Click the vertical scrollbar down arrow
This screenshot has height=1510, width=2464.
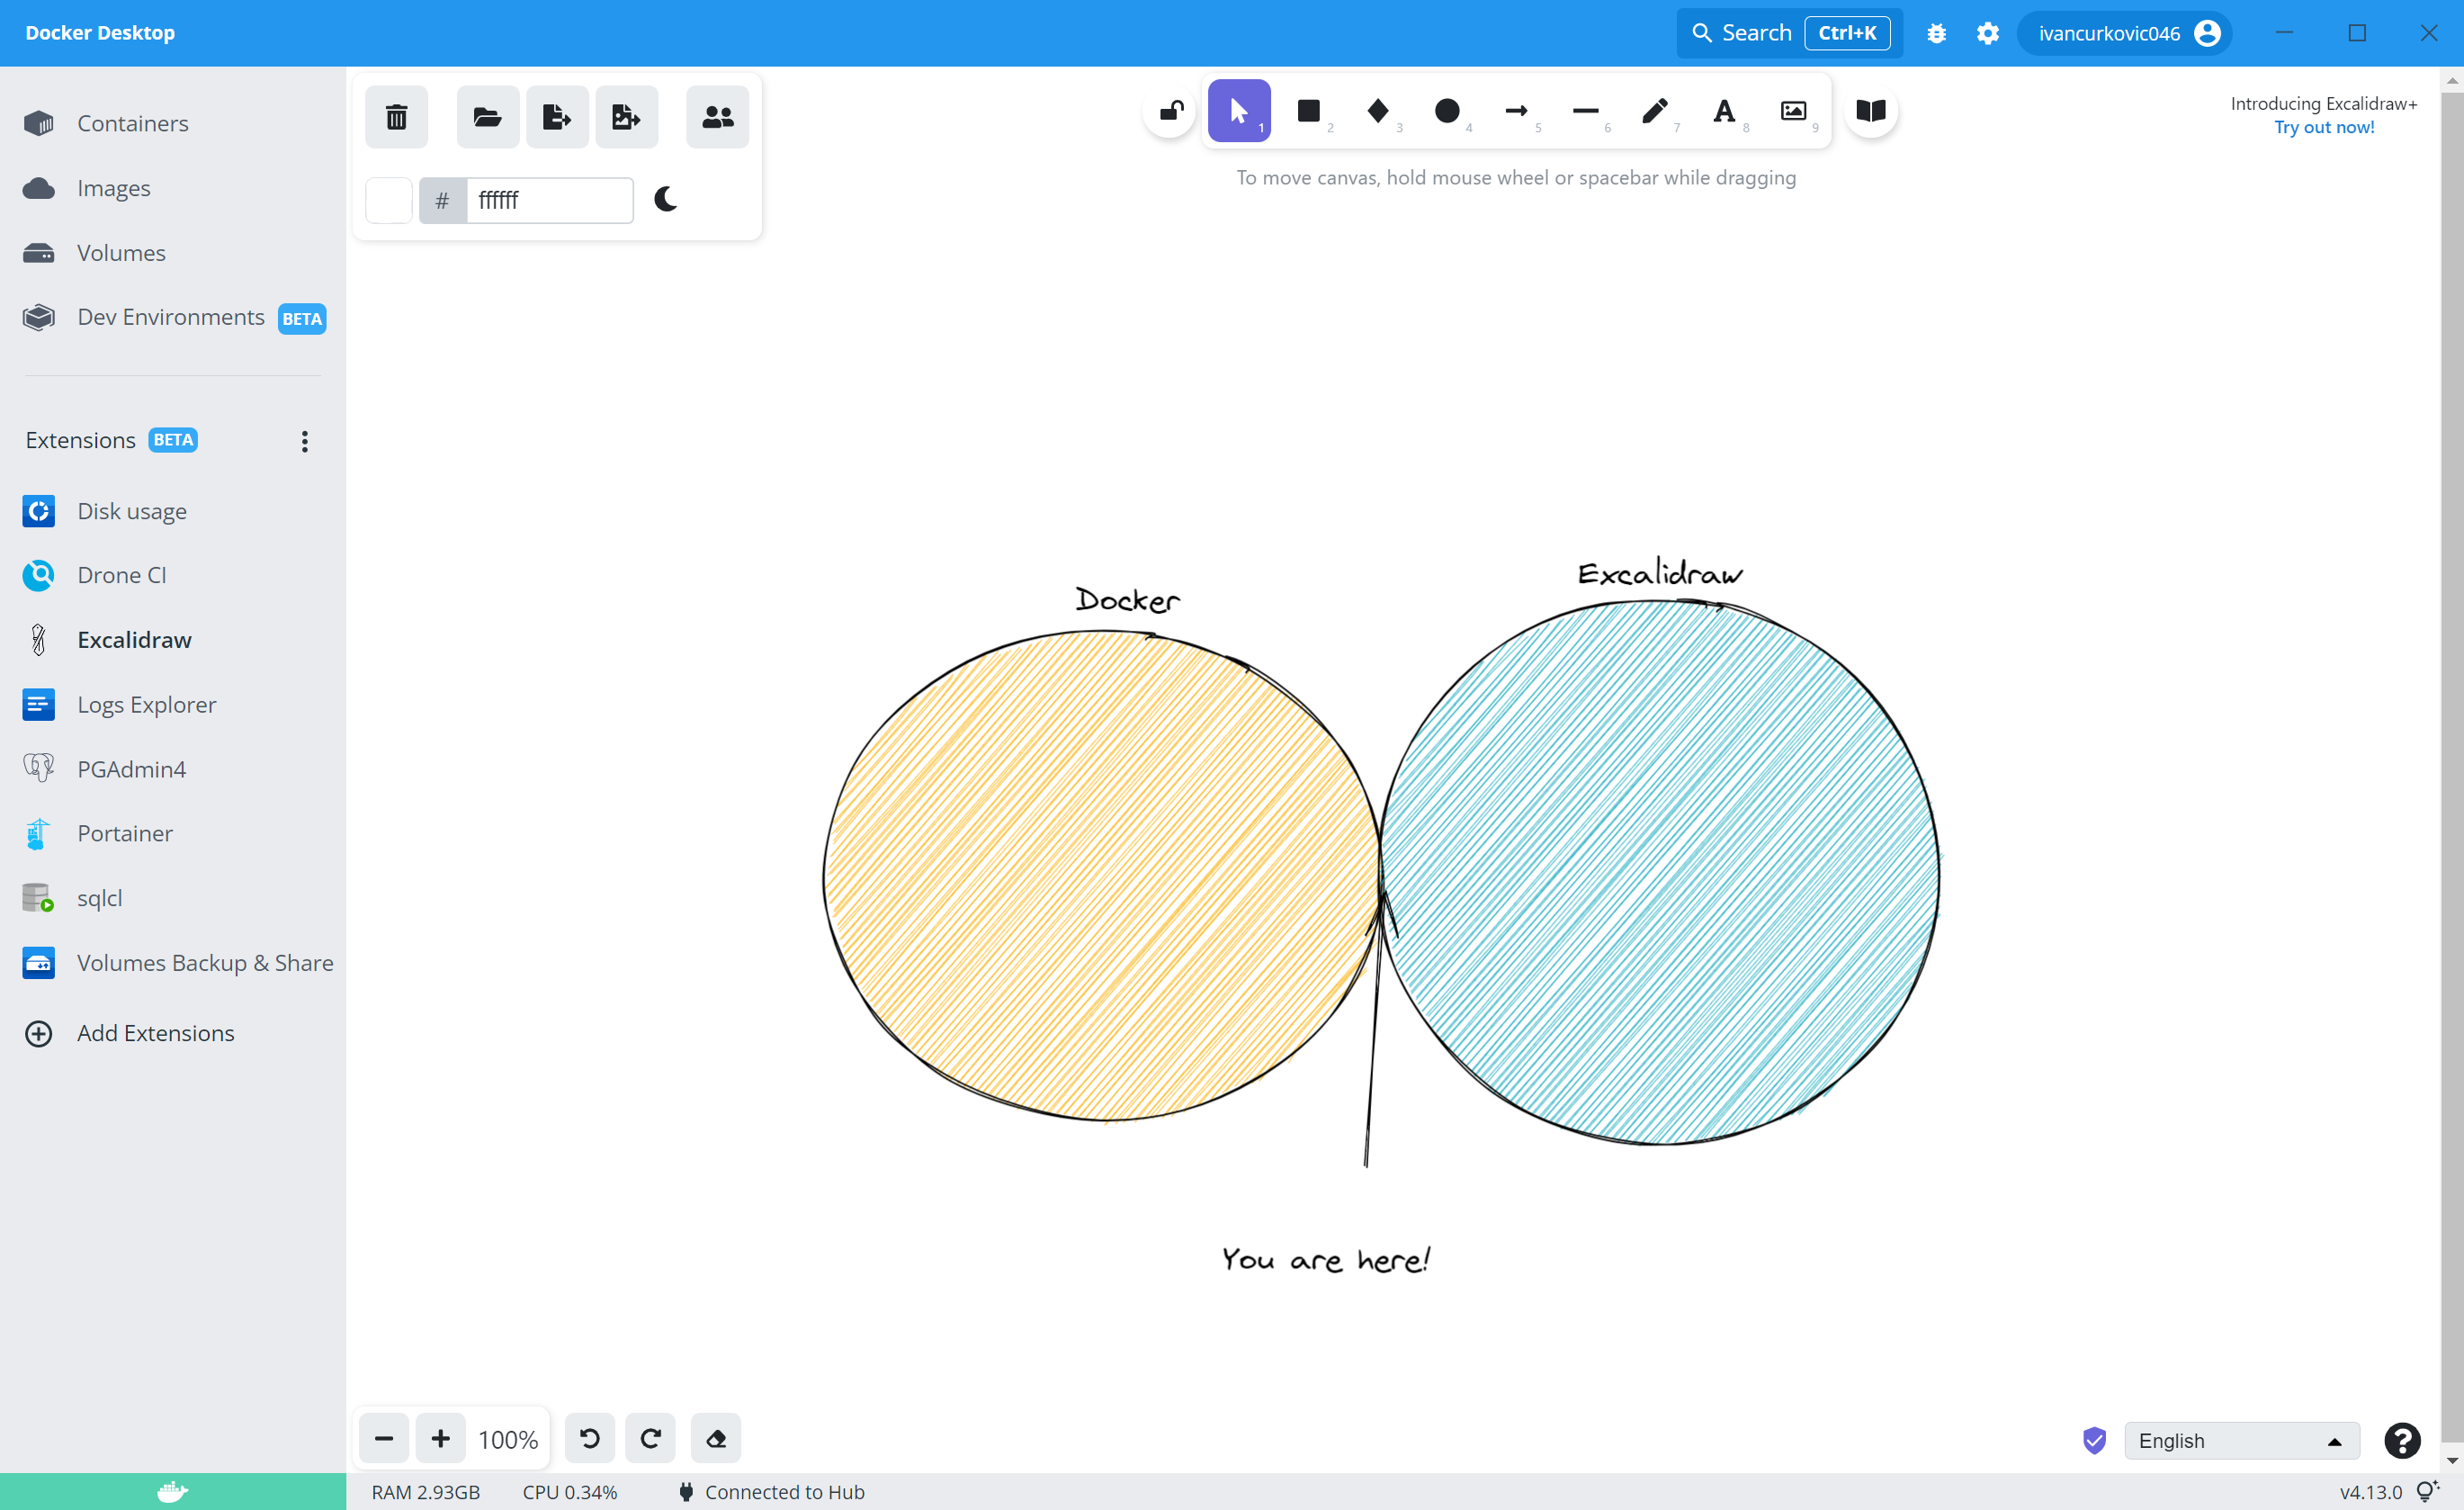coord(2452,1461)
